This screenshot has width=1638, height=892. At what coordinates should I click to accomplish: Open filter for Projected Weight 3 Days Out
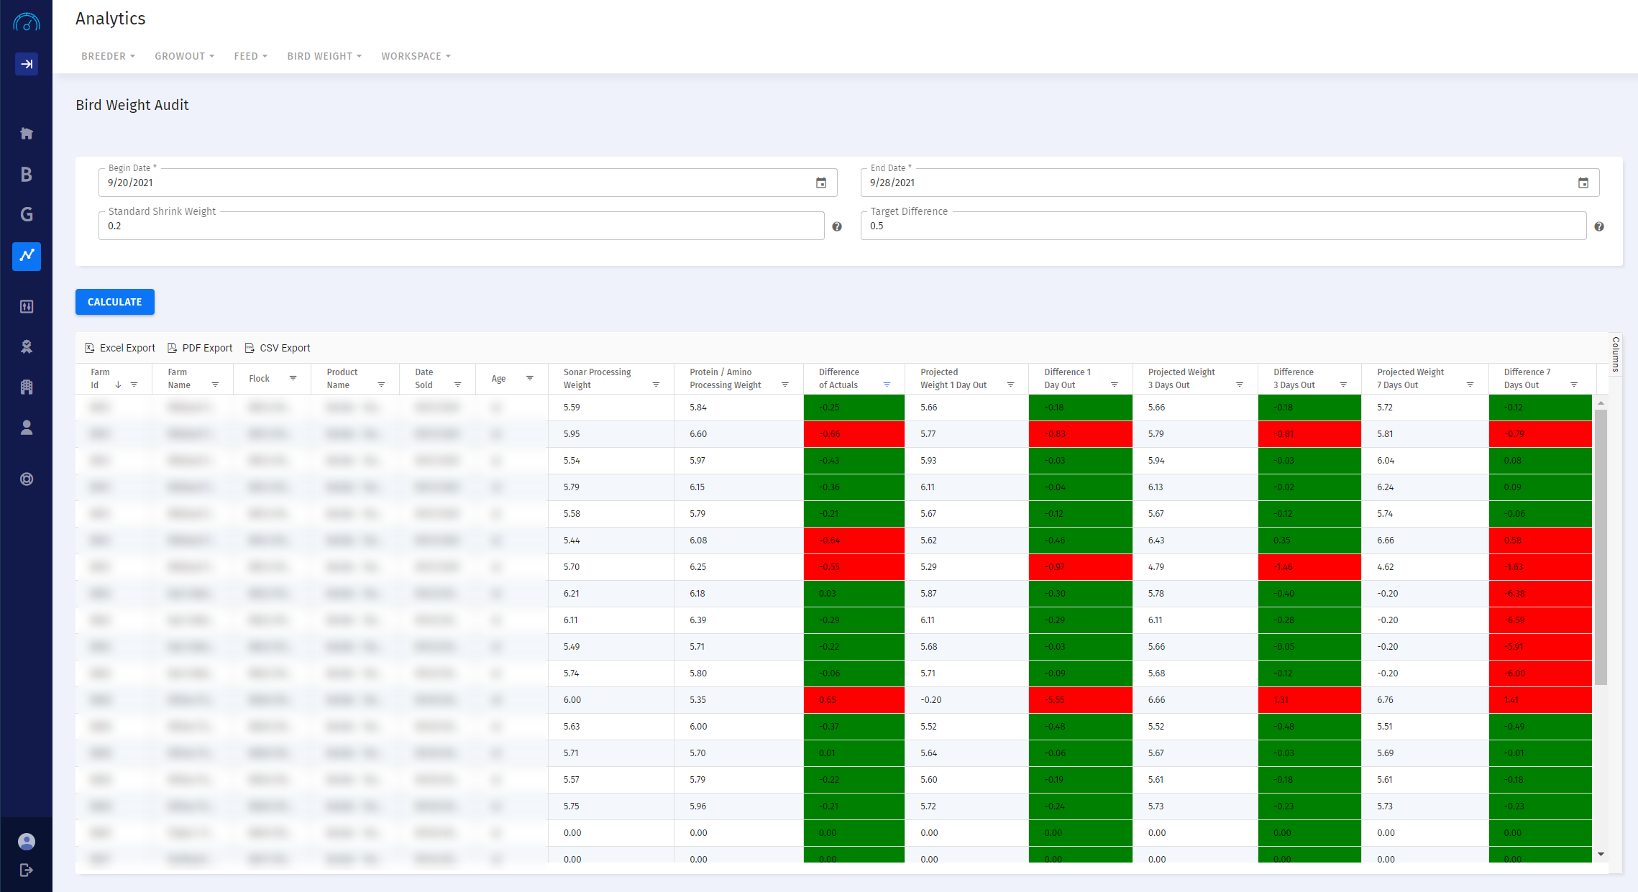(x=1240, y=385)
